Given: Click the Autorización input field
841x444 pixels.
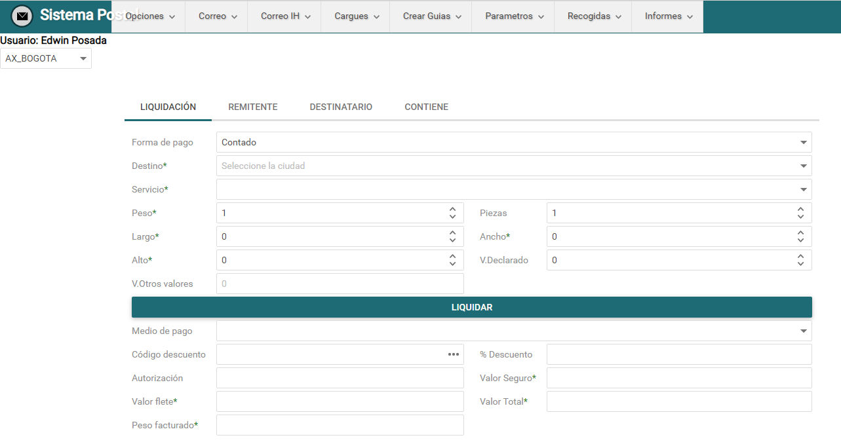Looking at the screenshot, I should [340, 378].
